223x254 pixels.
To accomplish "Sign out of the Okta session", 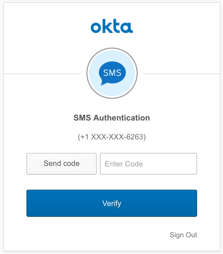I will [183, 235].
